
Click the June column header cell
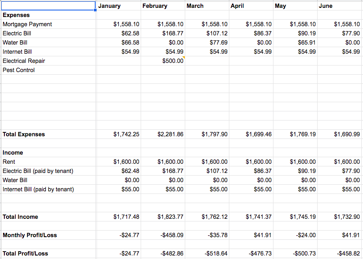[x=339, y=6]
